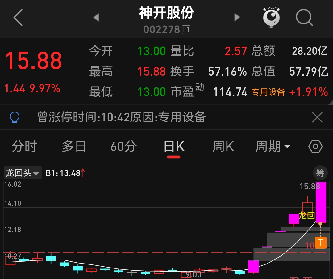This screenshot has width=333, height=279.
Task: Tap the 最高 value 15.88
Action: [x=152, y=71]
